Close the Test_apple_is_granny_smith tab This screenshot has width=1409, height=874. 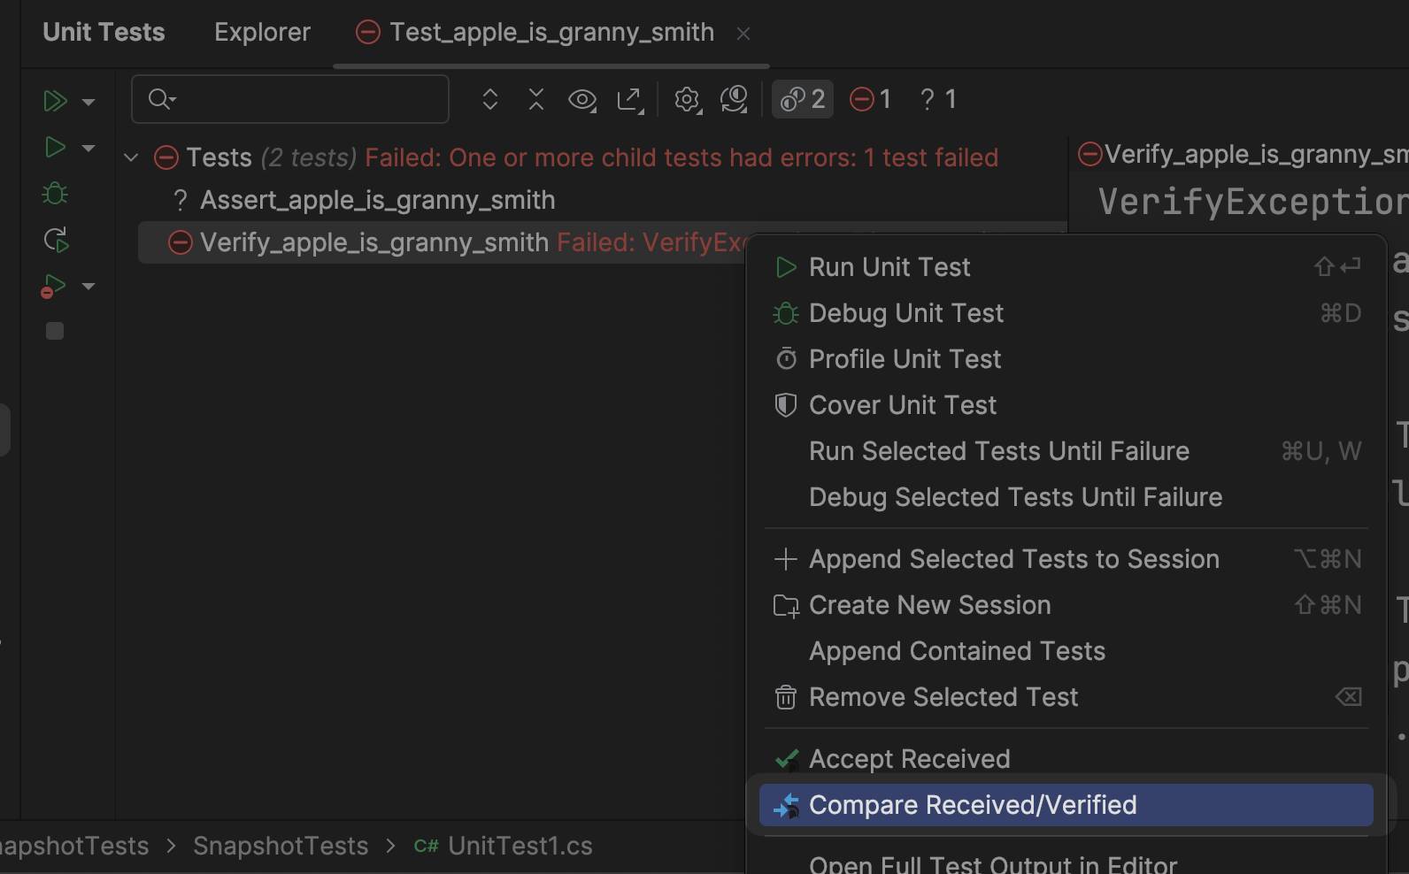click(x=743, y=34)
